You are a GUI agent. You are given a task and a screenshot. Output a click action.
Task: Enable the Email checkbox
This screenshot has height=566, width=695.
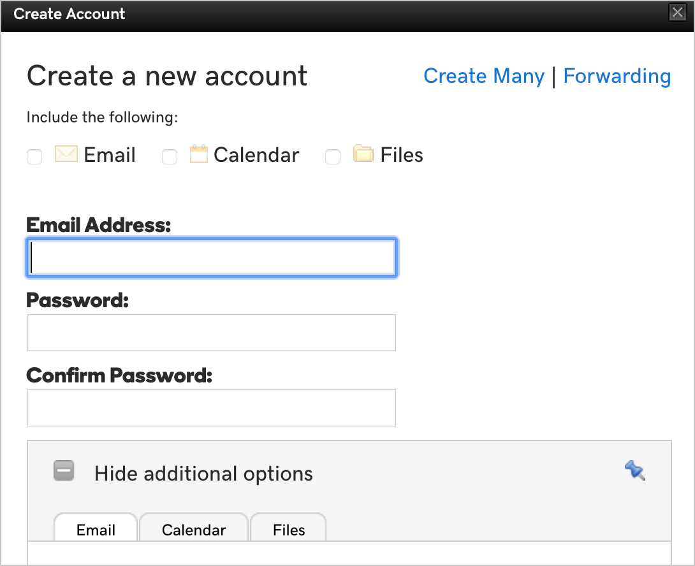click(34, 157)
